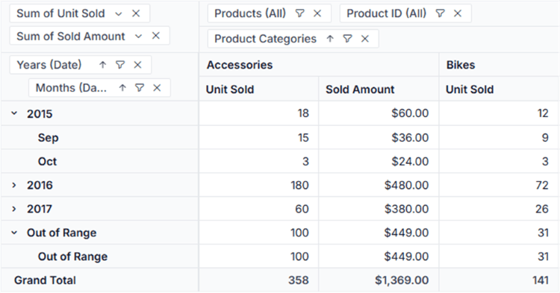560x293 pixels.
Task: Expand the 2017 row group
Action: point(14,209)
